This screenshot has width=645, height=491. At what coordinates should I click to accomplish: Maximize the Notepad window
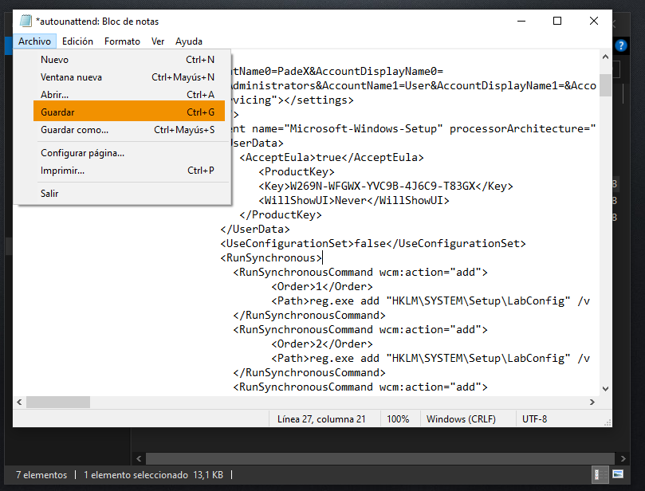pos(557,21)
